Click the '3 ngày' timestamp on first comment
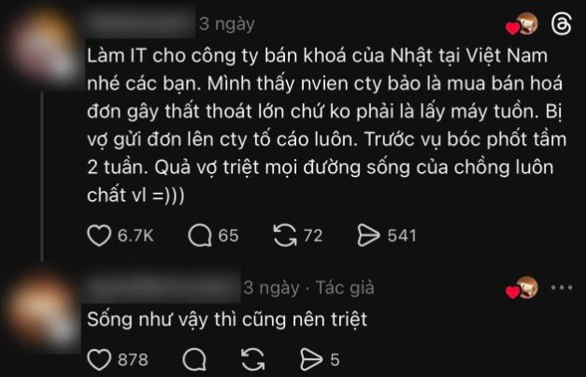Screen dimensions: 586x377 coord(227,24)
